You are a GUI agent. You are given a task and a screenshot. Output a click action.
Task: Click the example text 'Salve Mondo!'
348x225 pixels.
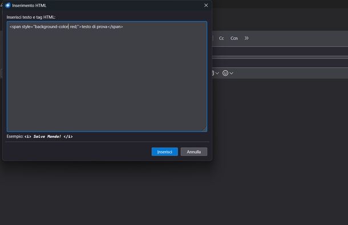(47, 136)
